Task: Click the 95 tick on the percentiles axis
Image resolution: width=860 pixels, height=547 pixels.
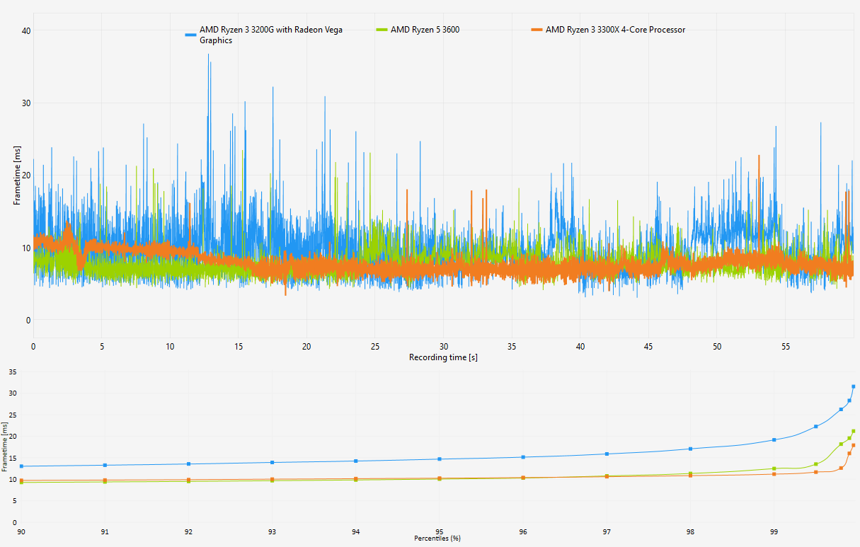Action: coord(440,531)
